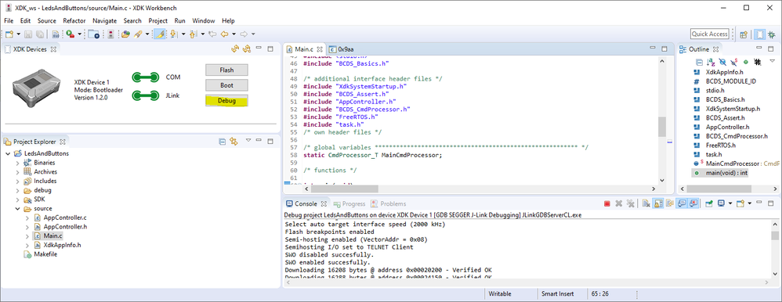
Task: Click Collapse All in Outline view
Action: 699,62
